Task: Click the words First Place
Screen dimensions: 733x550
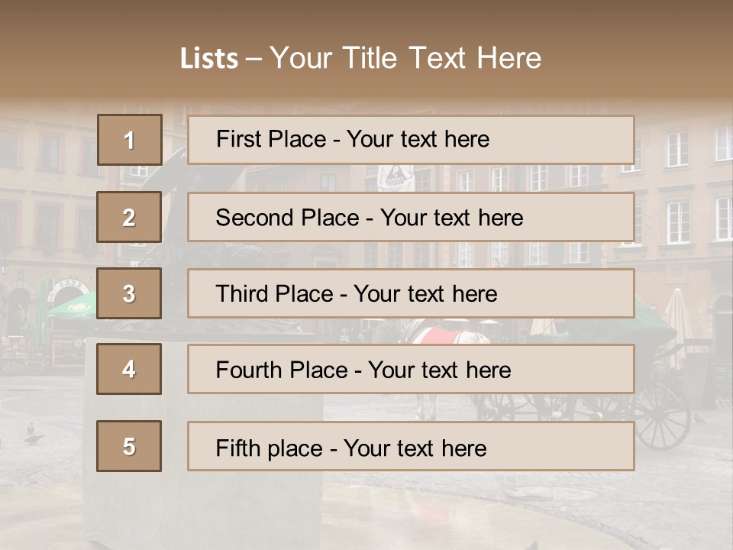Action: [271, 139]
